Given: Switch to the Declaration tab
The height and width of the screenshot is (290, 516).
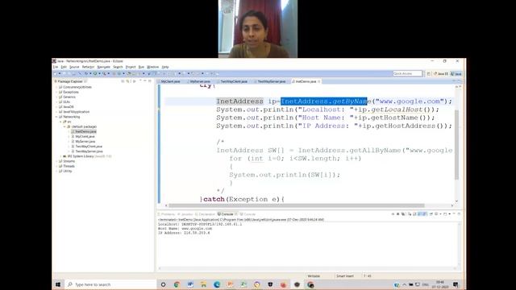Looking at the screenshot, I should point(205,214).
